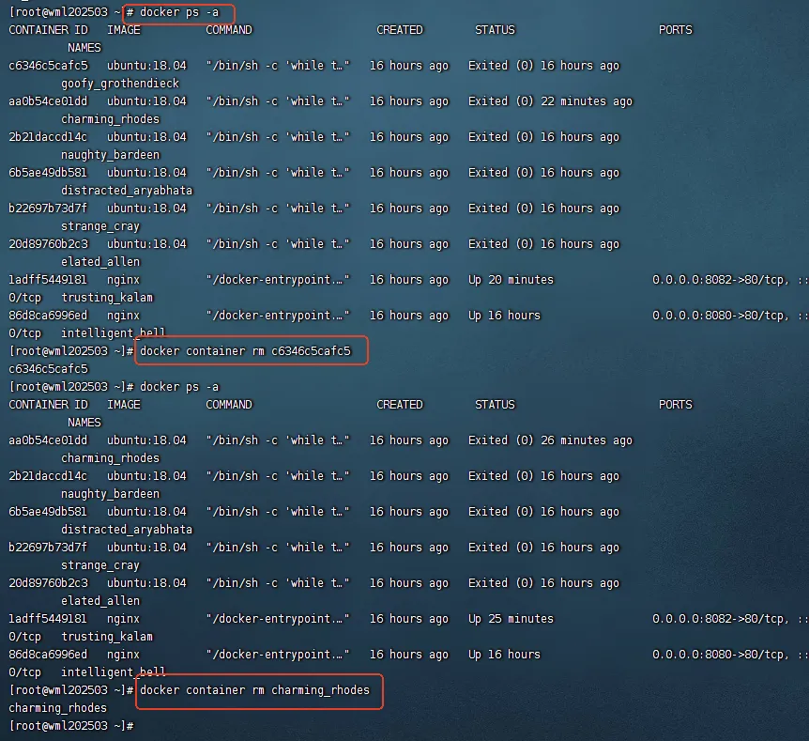Click port mapping 0.0.0.0:8082 in first listing
Image resolution: width=809 pixels, height=741 pixels.
coord(720,280)
